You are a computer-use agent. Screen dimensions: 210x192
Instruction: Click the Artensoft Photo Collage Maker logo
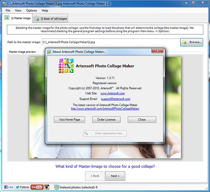[x=66, y=65]
